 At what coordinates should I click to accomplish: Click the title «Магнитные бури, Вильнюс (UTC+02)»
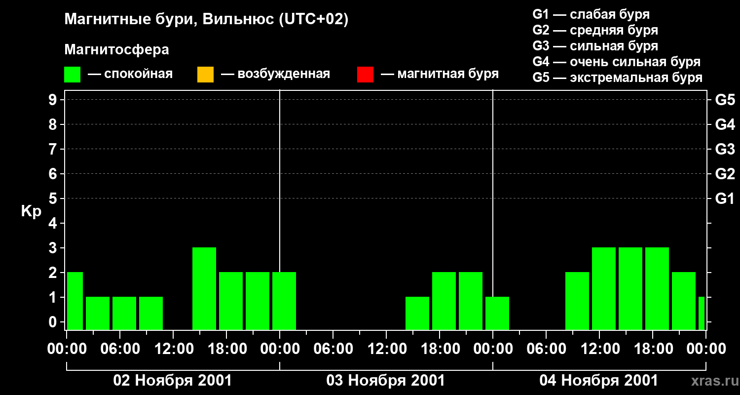coord(206,20)
